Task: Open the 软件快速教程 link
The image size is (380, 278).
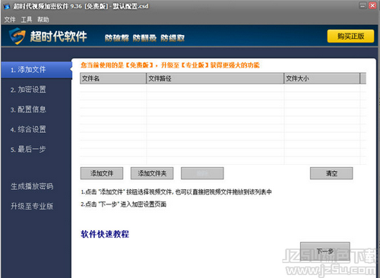Action: click(105, 234)
